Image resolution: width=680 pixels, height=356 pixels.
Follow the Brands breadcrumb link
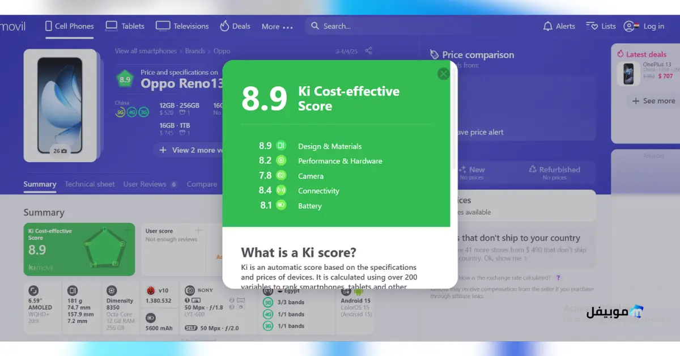pos(195,51)
